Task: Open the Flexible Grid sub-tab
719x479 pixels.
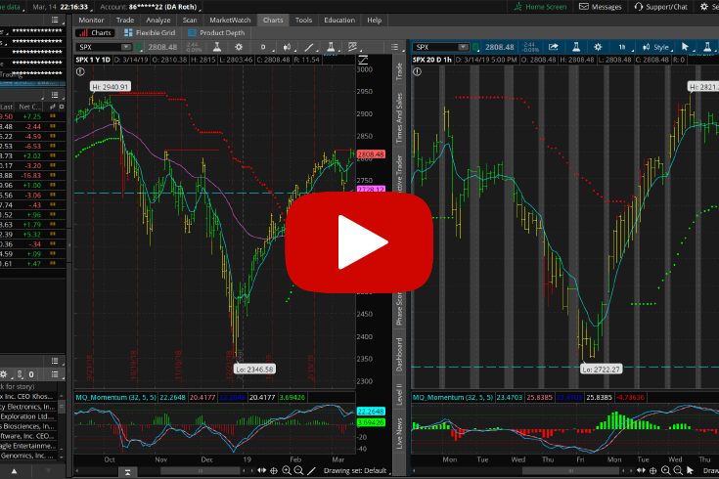Action: pyautogui.click(x=150, y=33)
